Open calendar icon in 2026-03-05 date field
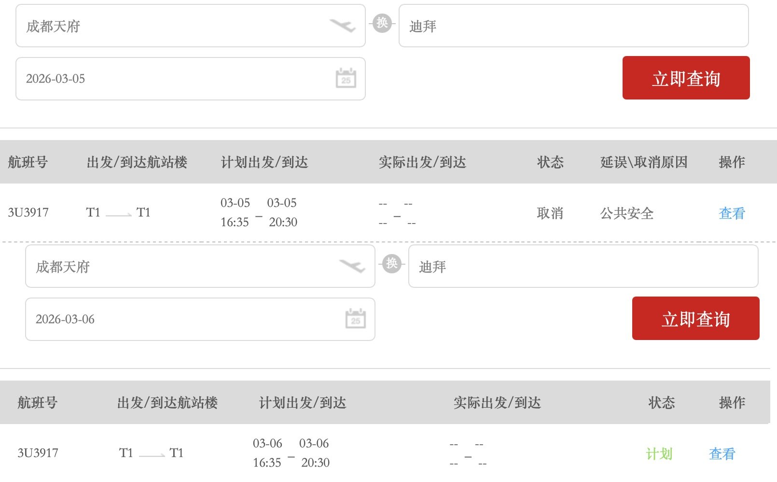Viewport: 777px width, 482px height. (346, 78)
